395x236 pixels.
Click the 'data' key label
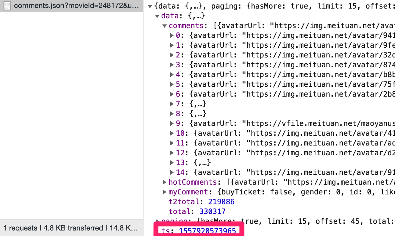pos(170,16)
